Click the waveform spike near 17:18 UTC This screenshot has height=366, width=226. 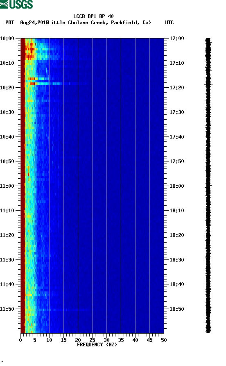(209, 84)
